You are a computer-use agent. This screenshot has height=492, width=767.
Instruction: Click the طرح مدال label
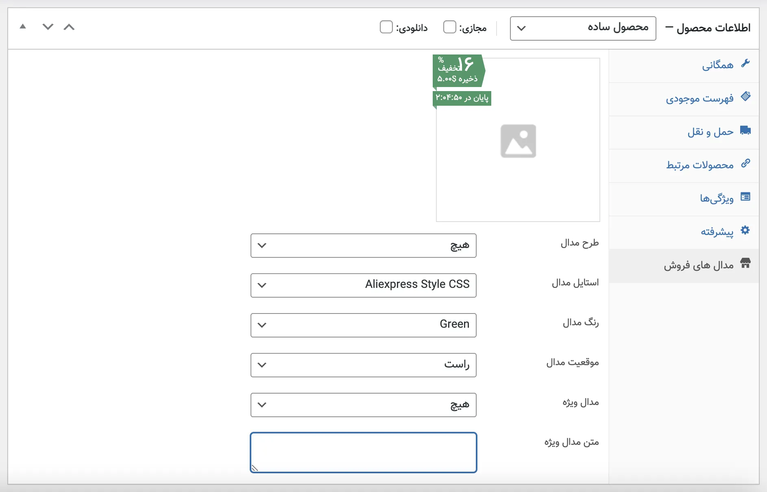(580, 243)
